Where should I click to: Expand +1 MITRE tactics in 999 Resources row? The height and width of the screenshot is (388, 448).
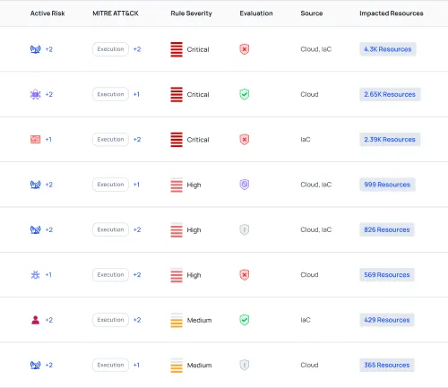pos(136,185)
